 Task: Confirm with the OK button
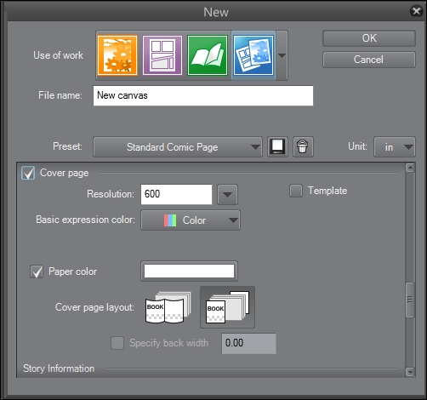click(369, 38)
